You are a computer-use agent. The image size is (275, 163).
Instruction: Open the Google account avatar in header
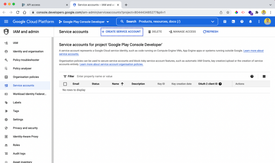point(267,21)
